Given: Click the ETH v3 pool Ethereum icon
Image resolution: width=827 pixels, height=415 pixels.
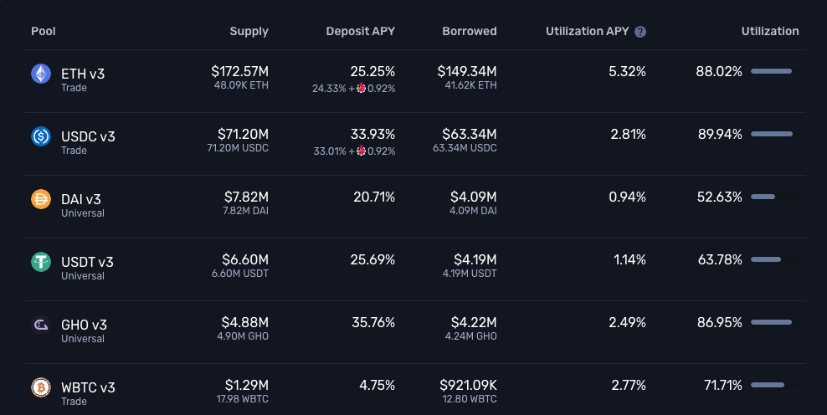Looking at the screenshot, I should [41, 74].
